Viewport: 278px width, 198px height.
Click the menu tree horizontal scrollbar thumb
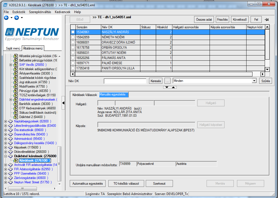pyautogui.click(x=23, y=188)
